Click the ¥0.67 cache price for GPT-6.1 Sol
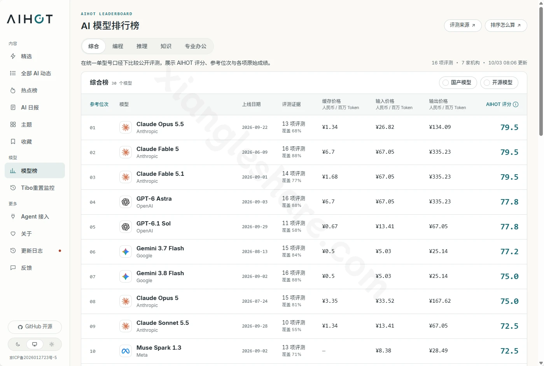This screenshot has height=366, width=544. coord(330,227)
